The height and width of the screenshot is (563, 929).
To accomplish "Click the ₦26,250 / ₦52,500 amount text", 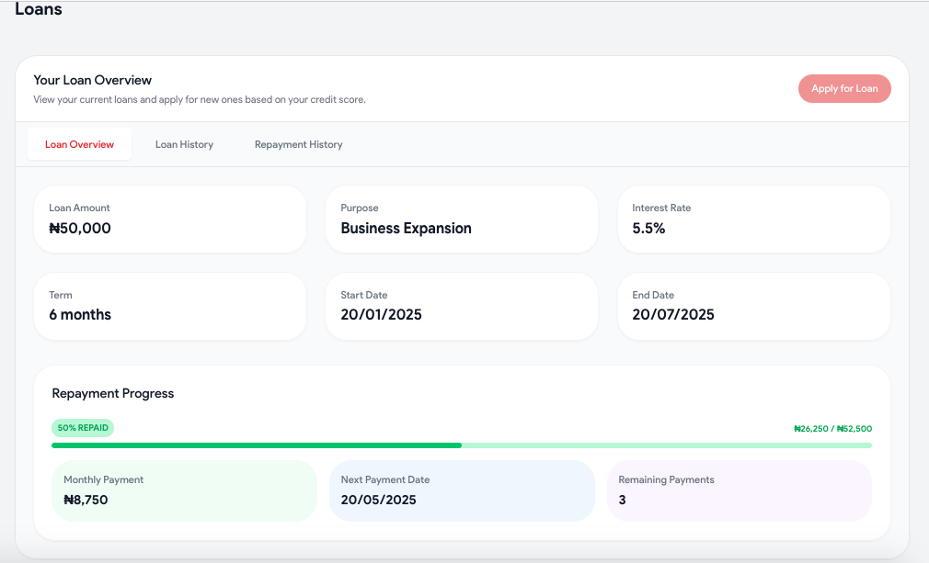I will (833, 429).
